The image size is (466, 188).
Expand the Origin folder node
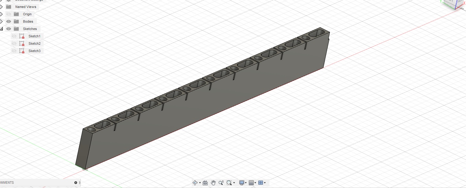point(1,14)
